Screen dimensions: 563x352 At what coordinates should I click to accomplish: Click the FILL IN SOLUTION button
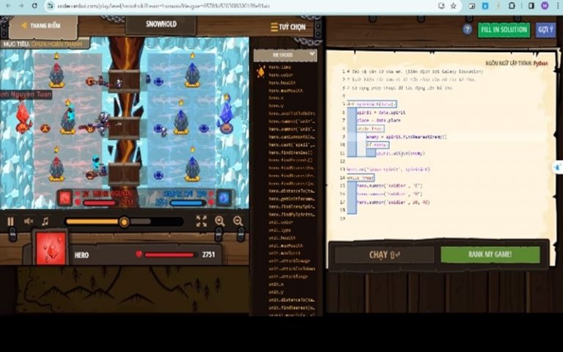pyautogui.click(x=504, y=30)
